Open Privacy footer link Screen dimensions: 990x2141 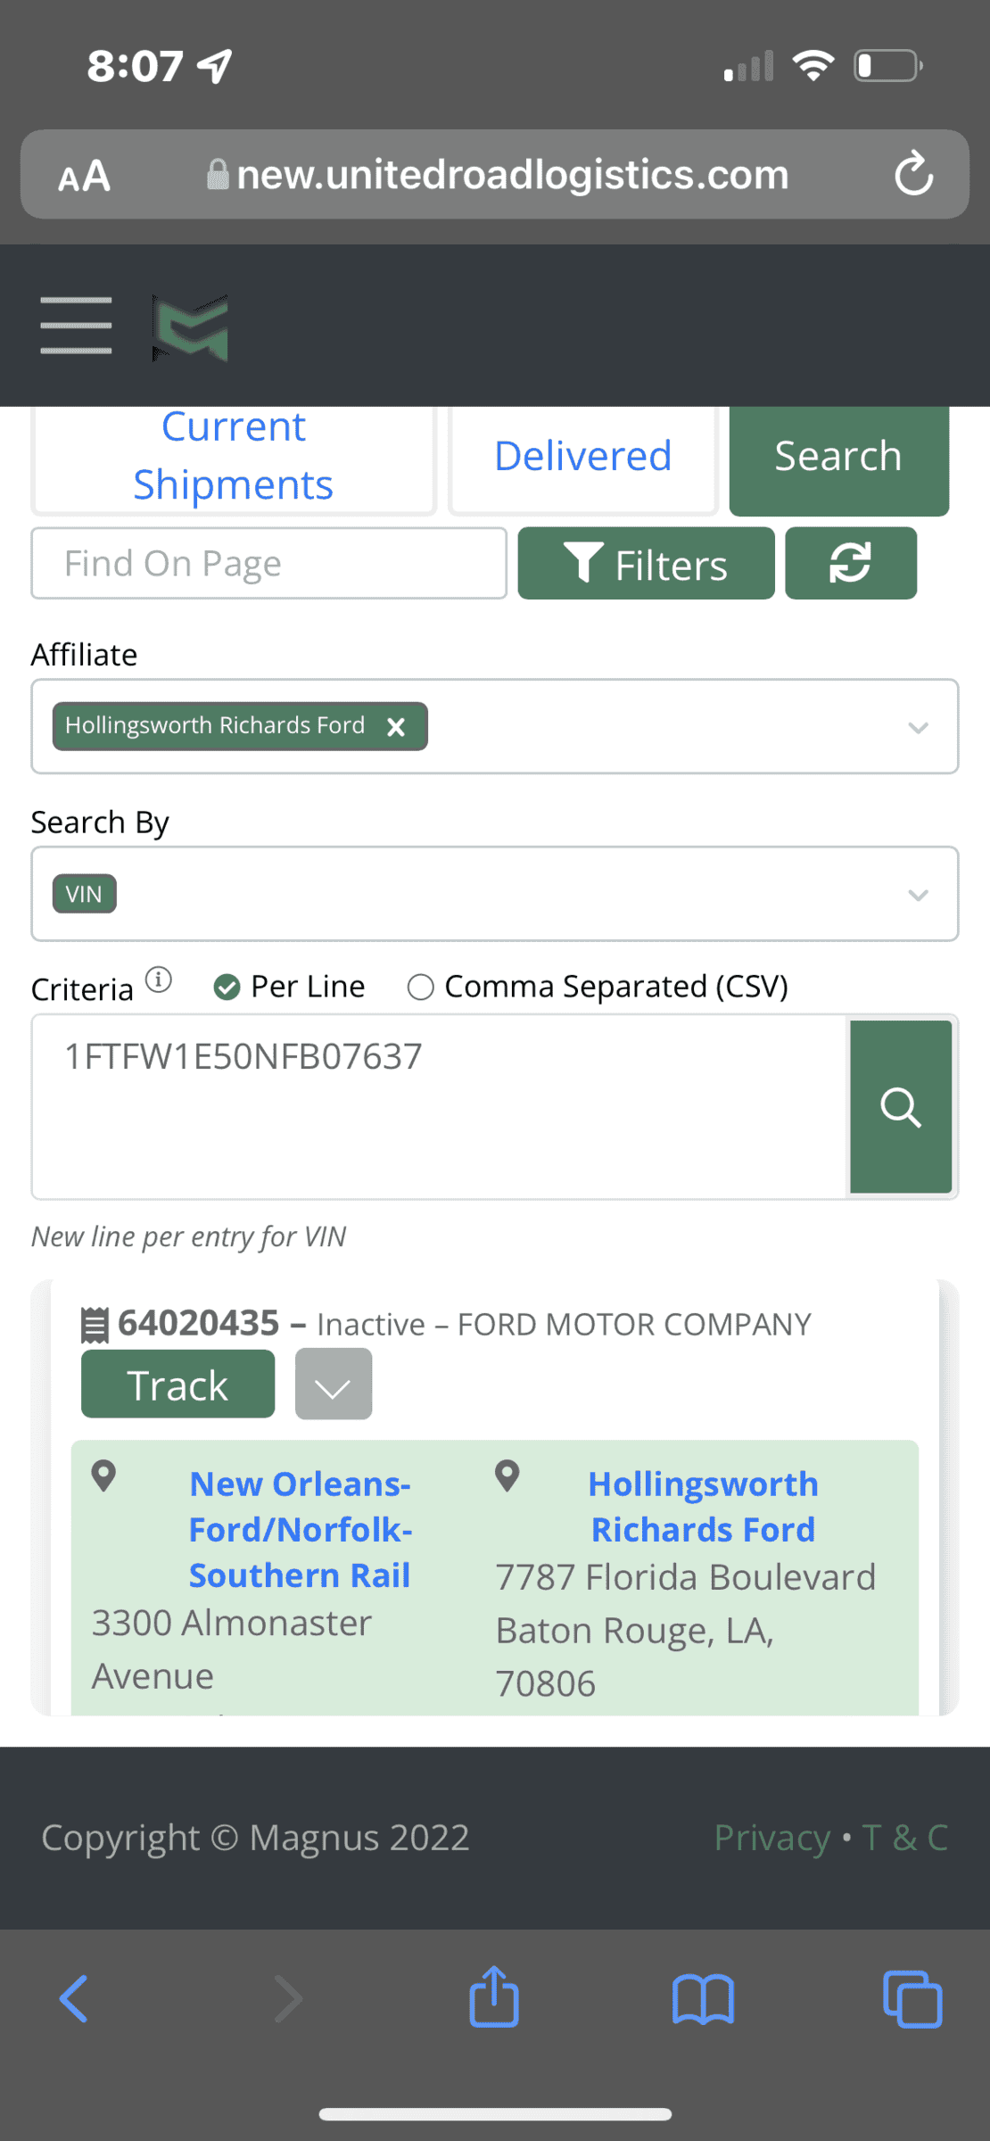point(772,1838)
